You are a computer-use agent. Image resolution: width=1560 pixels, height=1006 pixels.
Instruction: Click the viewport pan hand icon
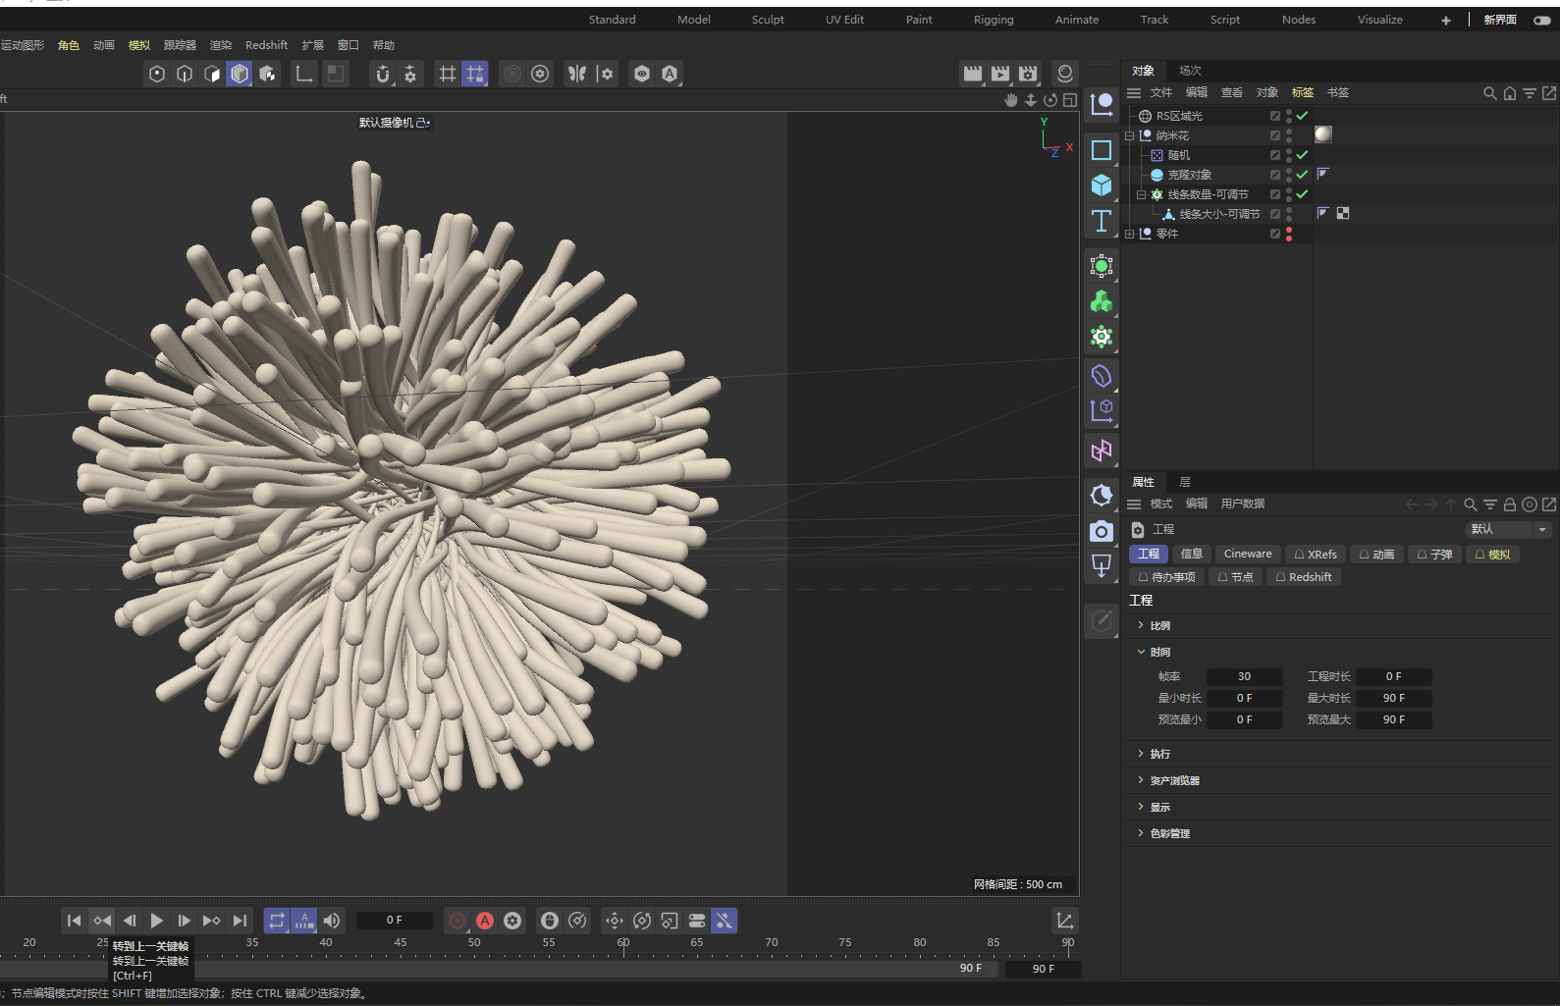tap(1011, 100)
